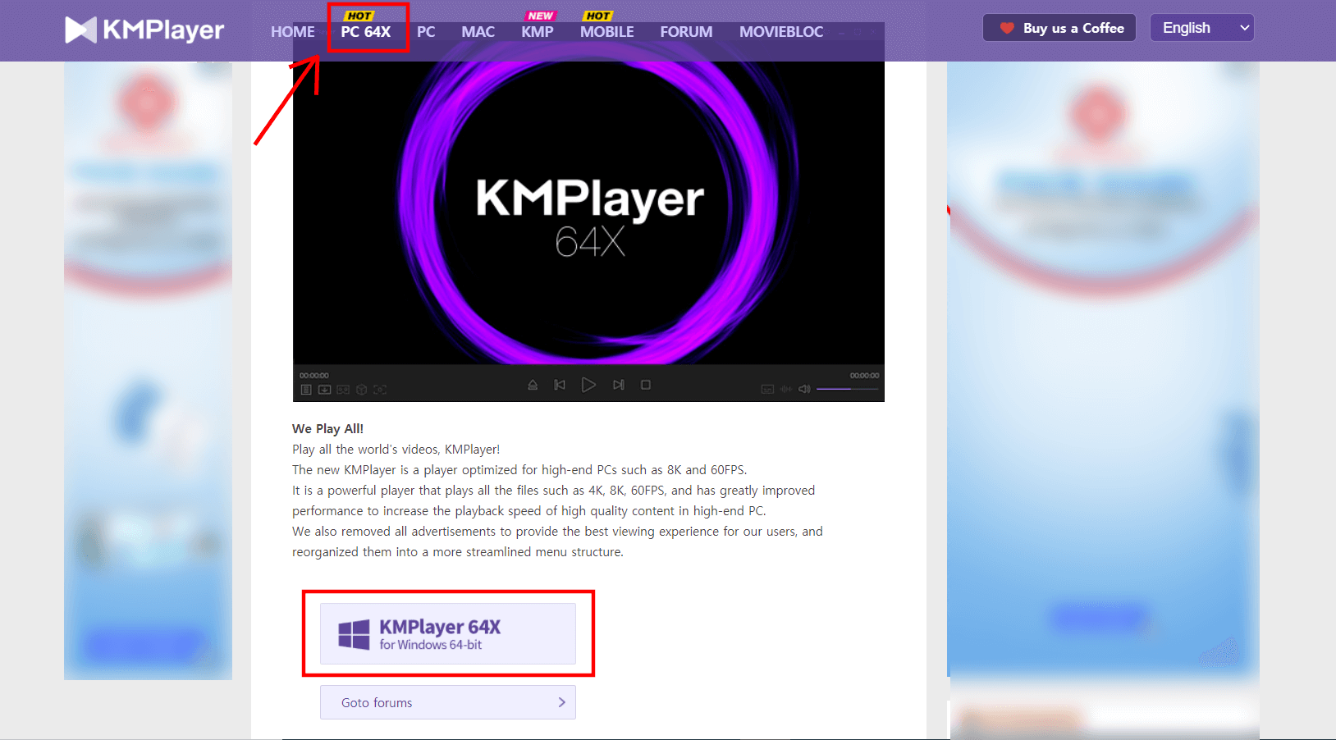The height and width of the screenshot is (740, 1336).
Task: Click the Buy us a Coffee button
Action: (1059, 28)
